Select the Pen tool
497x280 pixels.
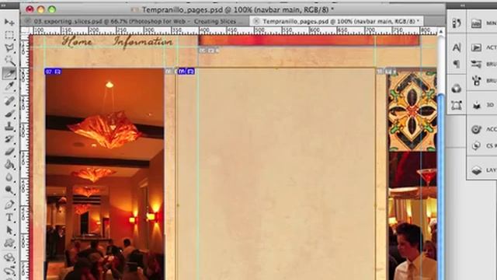pos(9,205)
